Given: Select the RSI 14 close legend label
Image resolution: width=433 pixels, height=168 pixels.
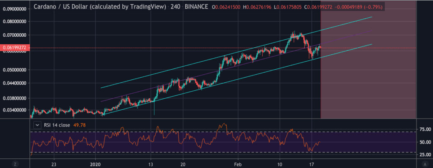Looking at the screenshot, I should [57, 125].
